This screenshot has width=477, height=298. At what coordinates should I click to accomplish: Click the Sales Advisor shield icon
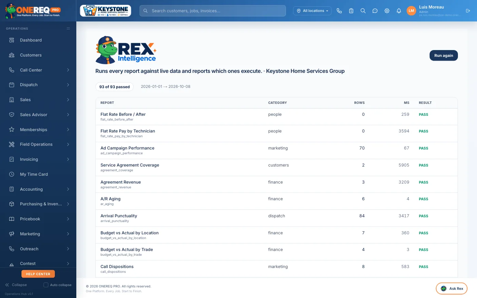pos(12,115)
